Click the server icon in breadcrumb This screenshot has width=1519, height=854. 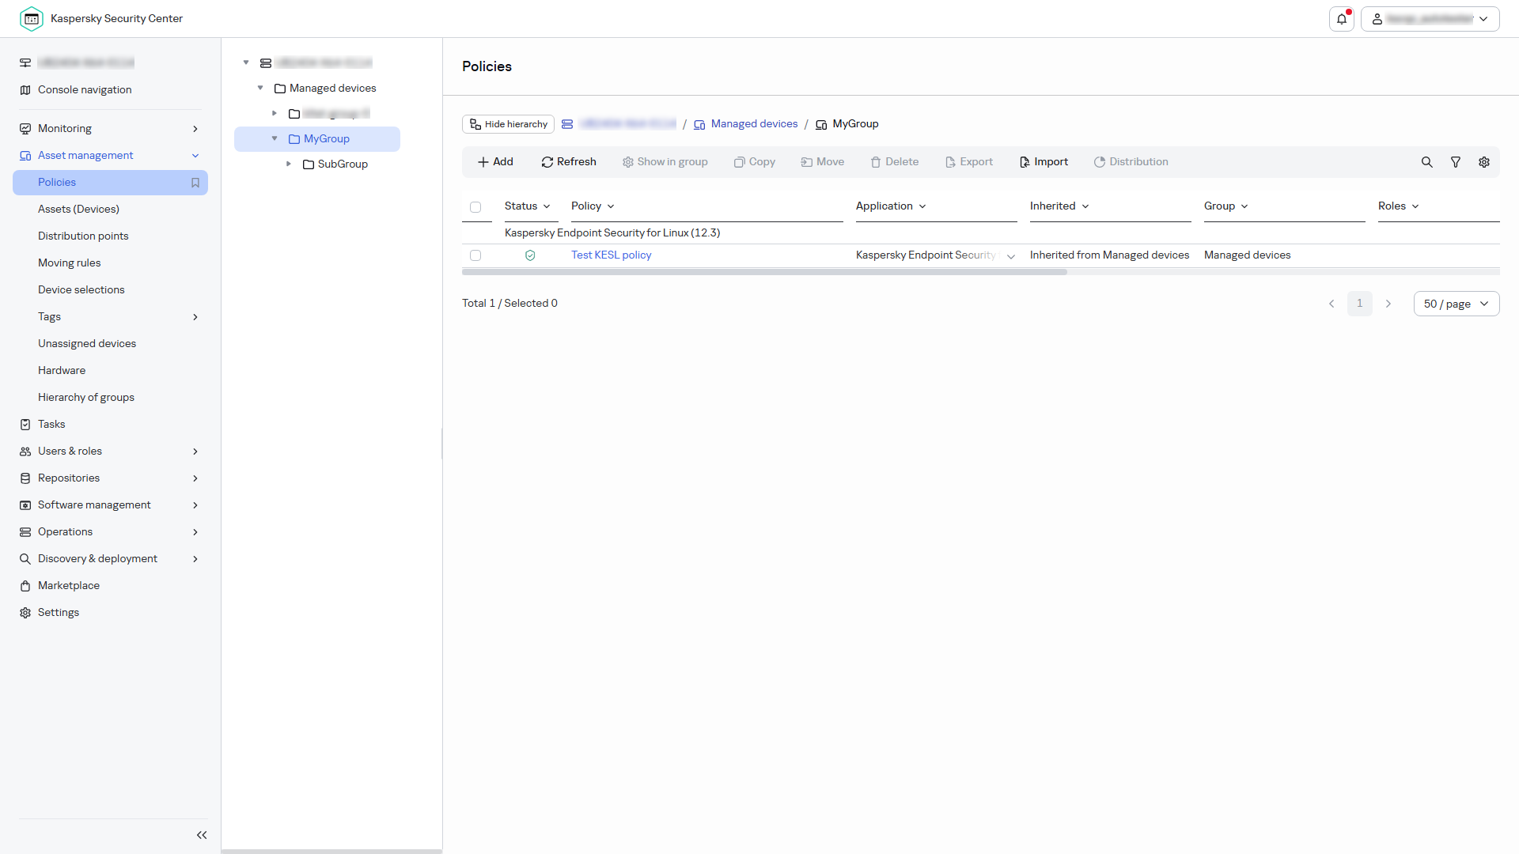pos(567,124)
